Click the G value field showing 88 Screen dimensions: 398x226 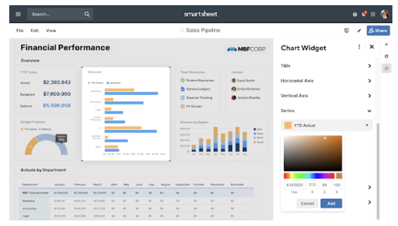(324, 185)
